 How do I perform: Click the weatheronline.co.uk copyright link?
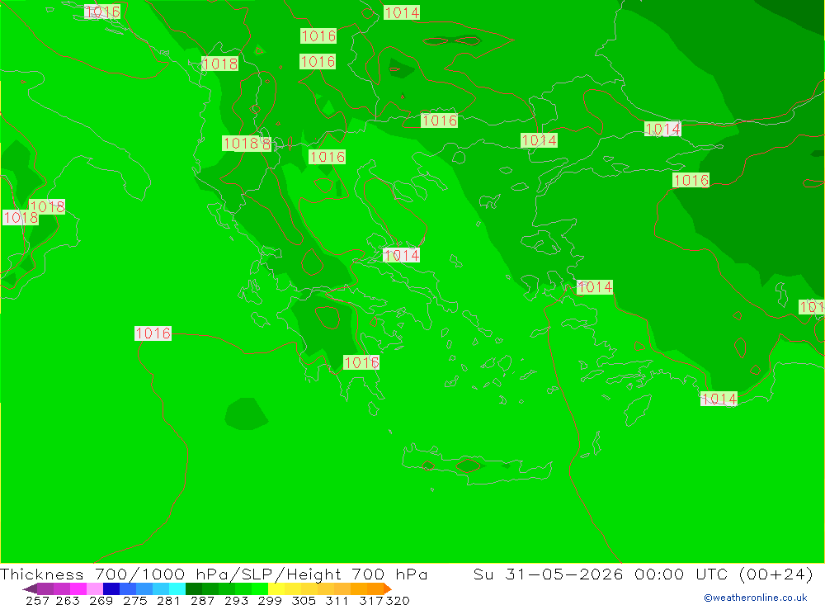point(756,598)
